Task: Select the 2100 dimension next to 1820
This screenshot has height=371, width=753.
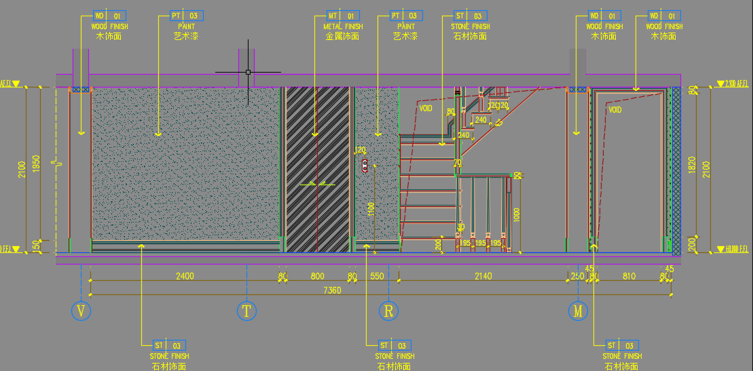Action: 705,170
